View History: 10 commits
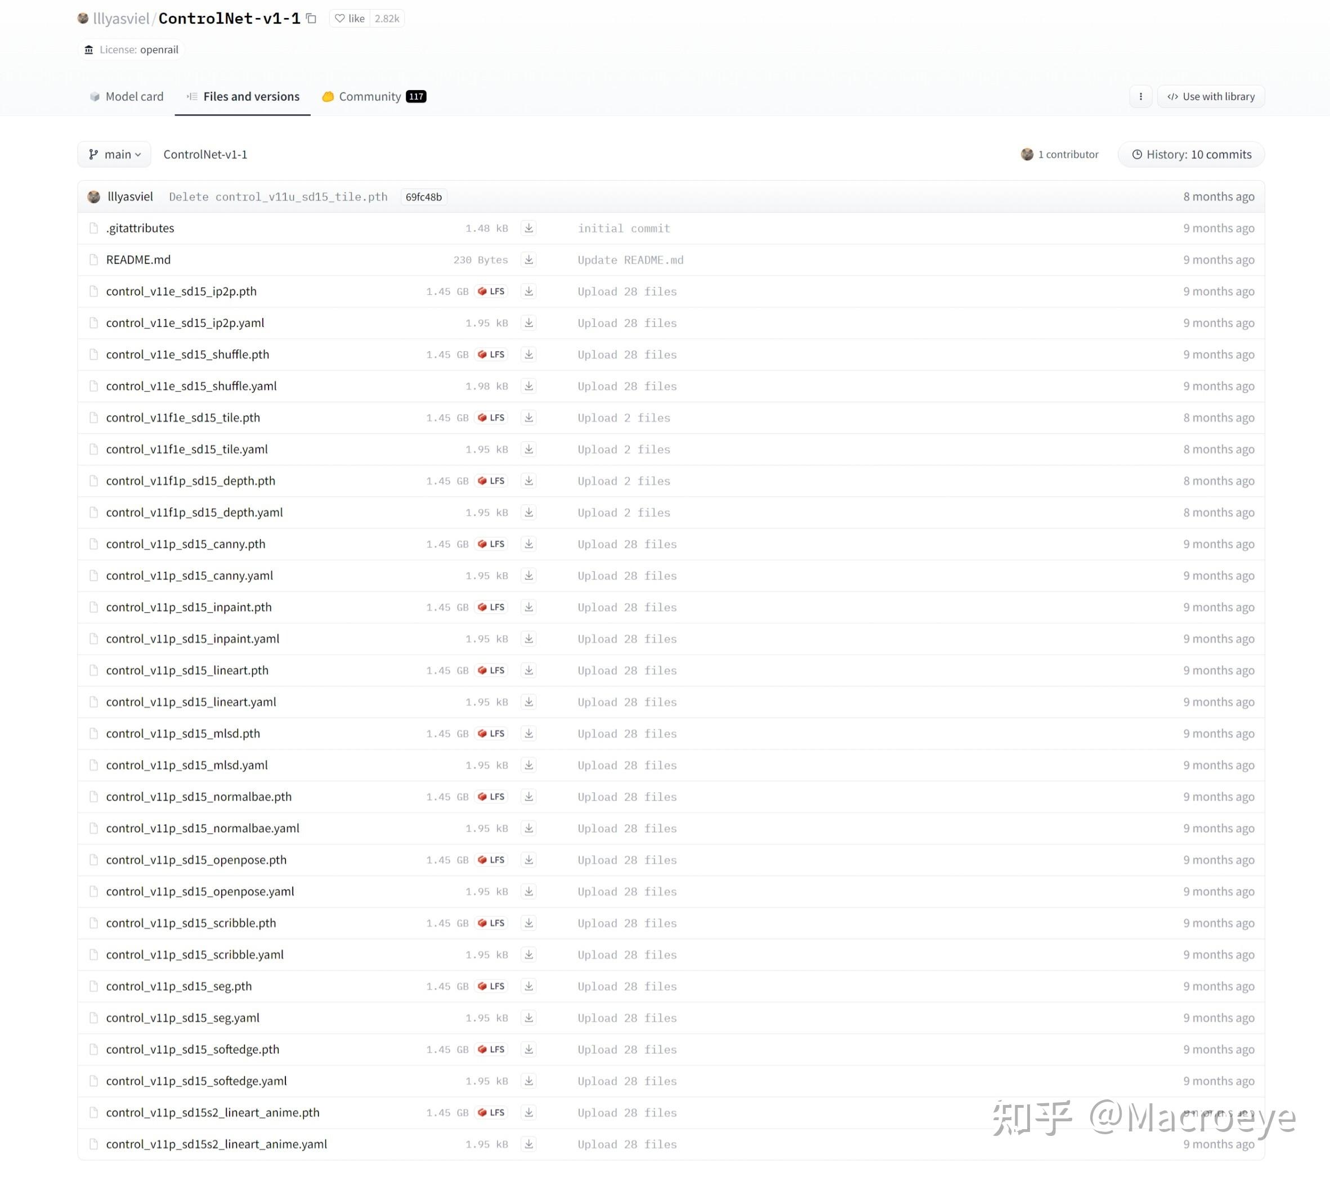The width and height of the screenshot is (1330, 1177). pos(1192,154)
